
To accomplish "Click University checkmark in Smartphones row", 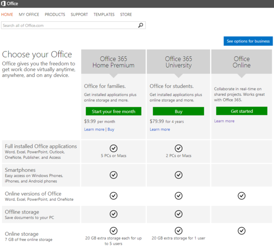I will (179, 175).
